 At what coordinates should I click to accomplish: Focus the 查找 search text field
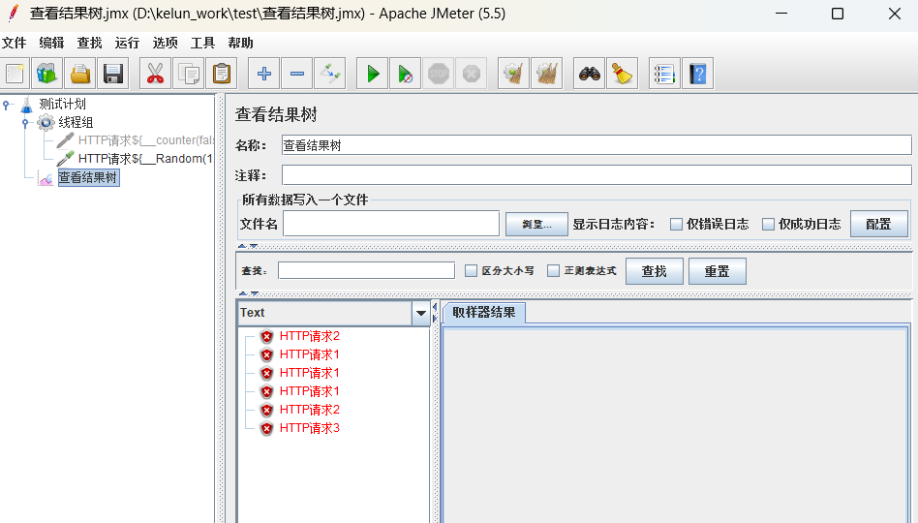[x=366, y=270]
